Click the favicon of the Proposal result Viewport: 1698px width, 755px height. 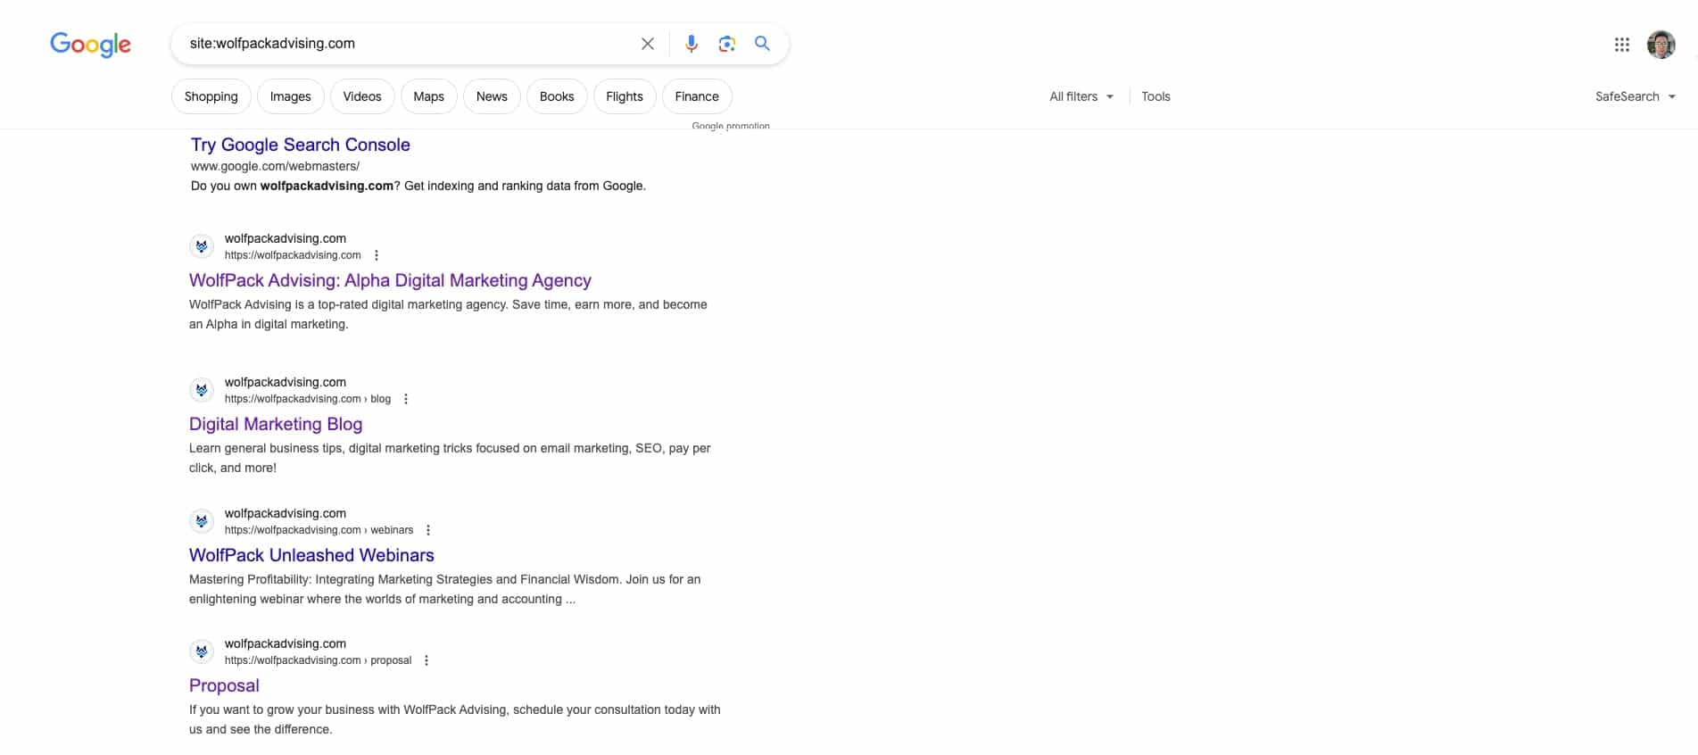(202, 651)
